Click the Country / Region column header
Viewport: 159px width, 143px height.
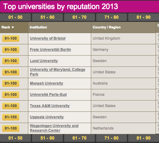pos(123,27)
